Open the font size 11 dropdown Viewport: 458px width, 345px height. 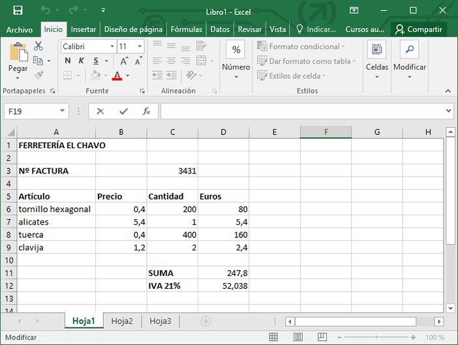tap(140, 46)
